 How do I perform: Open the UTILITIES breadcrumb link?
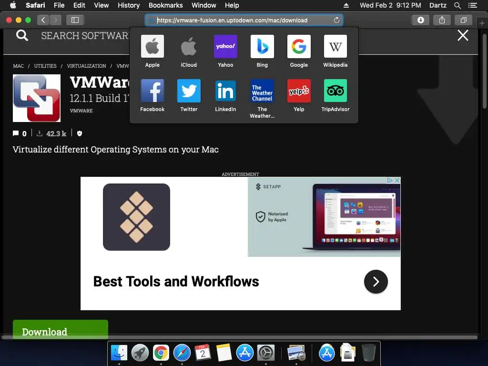45,66
